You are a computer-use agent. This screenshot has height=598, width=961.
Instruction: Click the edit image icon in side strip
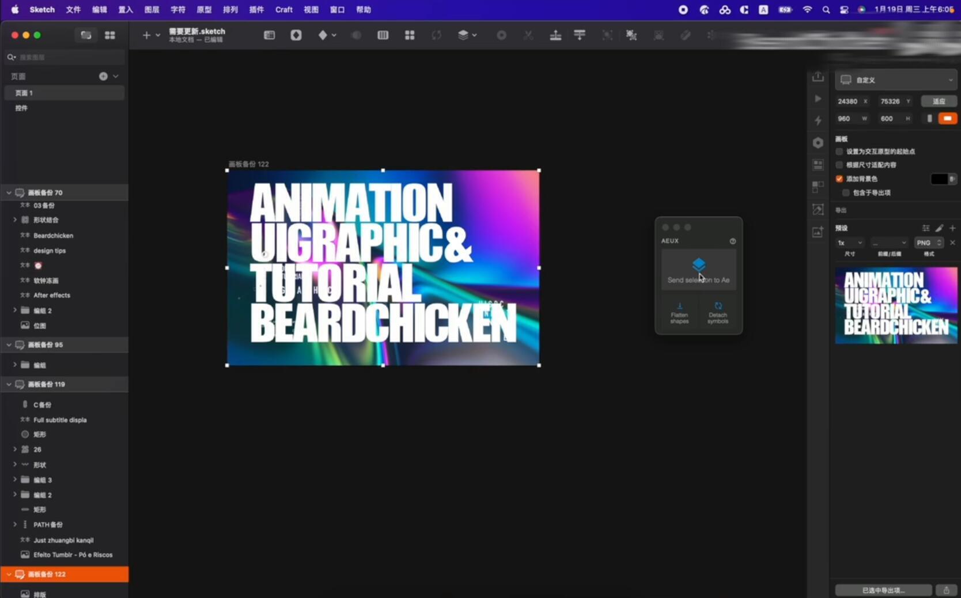click(818, 210)
